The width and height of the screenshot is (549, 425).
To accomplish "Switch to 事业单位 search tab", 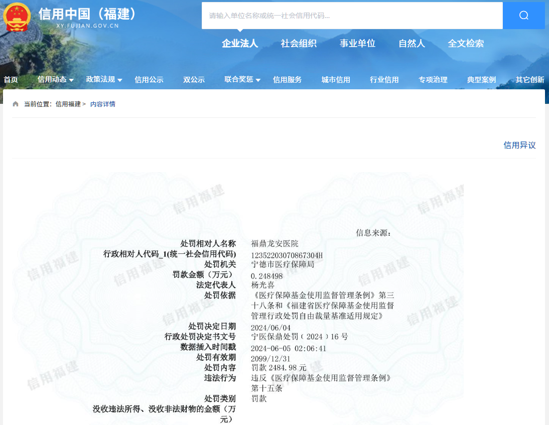I will (x=357, y=44).
